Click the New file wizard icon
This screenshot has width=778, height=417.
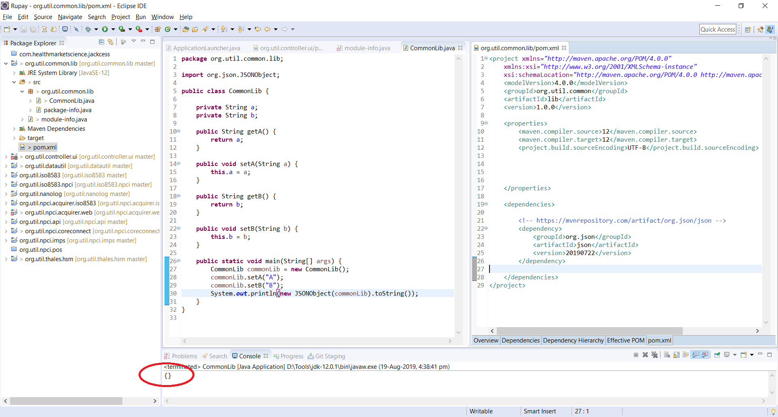(x=7, y=29)
